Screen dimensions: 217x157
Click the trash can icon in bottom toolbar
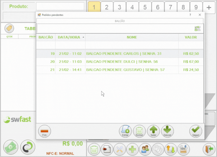coord(94,149)
